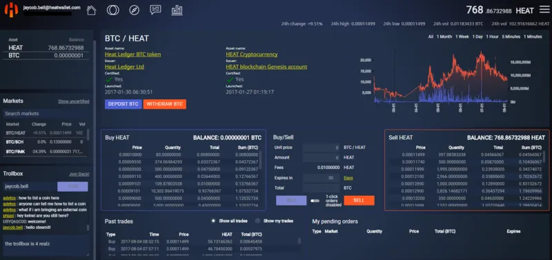The height and width of the screenshot is (260, 552).
Task: Focus the Search markets field
Action: [x=46, y=114]
